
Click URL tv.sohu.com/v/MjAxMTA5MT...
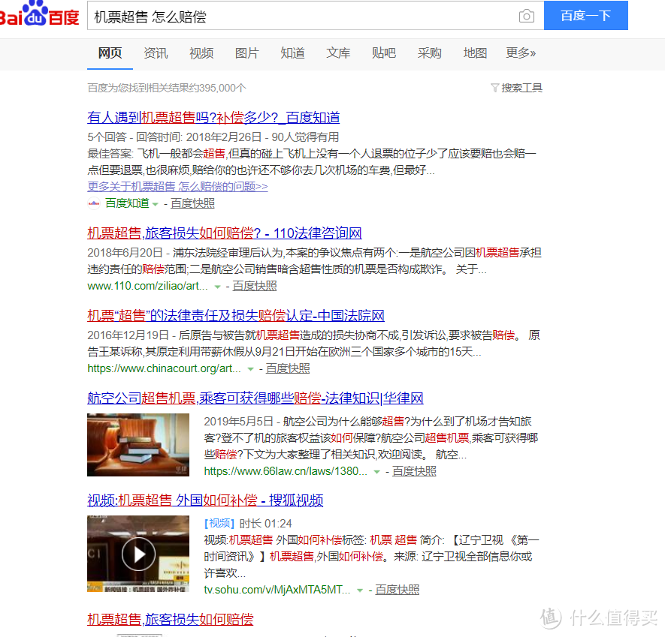277,590
